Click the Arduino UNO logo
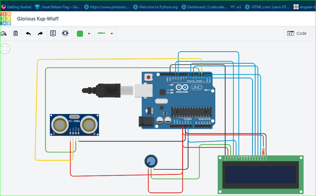Viewport: 316px width, 196px height. coord(189,88)
